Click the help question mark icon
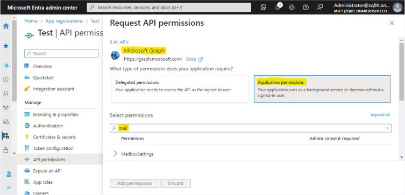 click(305, 8)
